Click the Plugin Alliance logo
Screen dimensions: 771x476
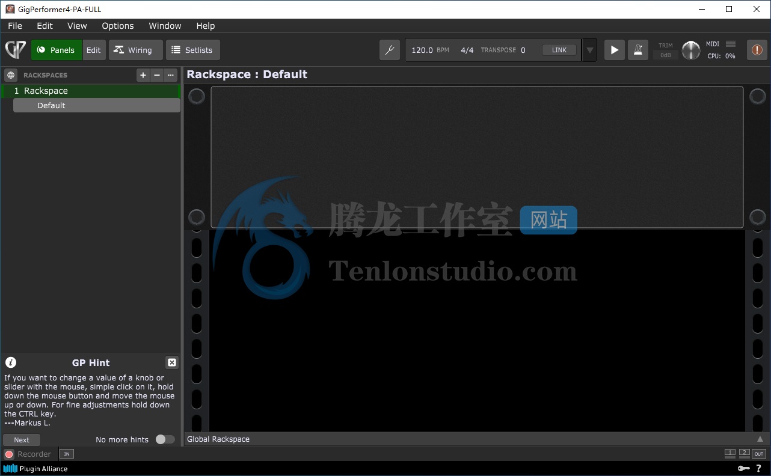coord(35,469)
